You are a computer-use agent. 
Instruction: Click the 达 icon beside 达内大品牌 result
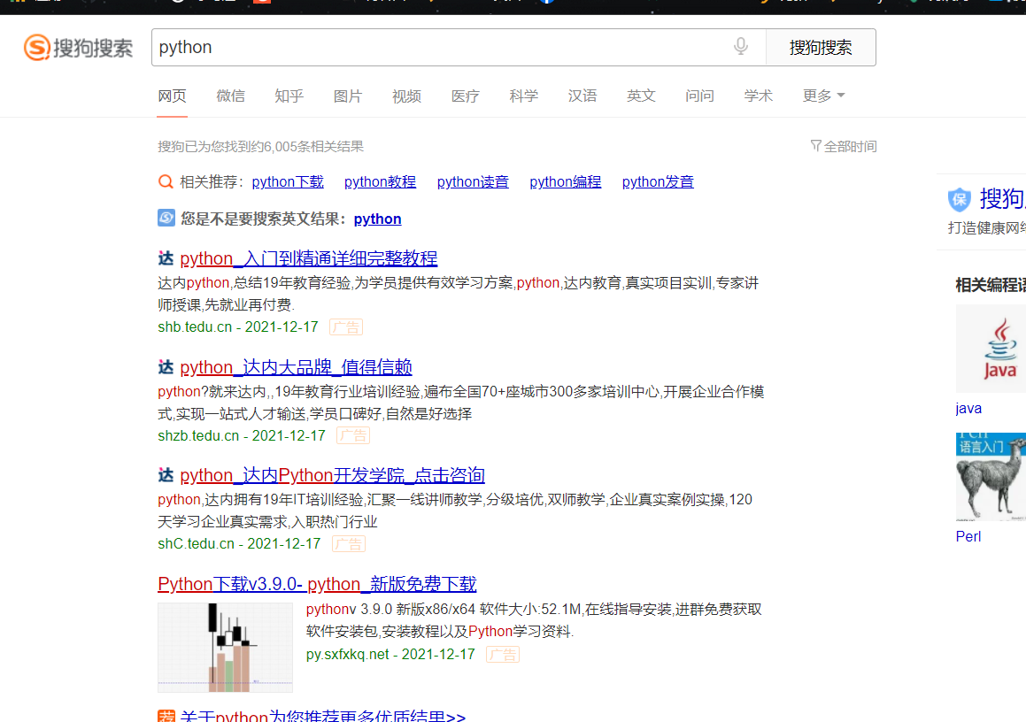click(166, 367)
